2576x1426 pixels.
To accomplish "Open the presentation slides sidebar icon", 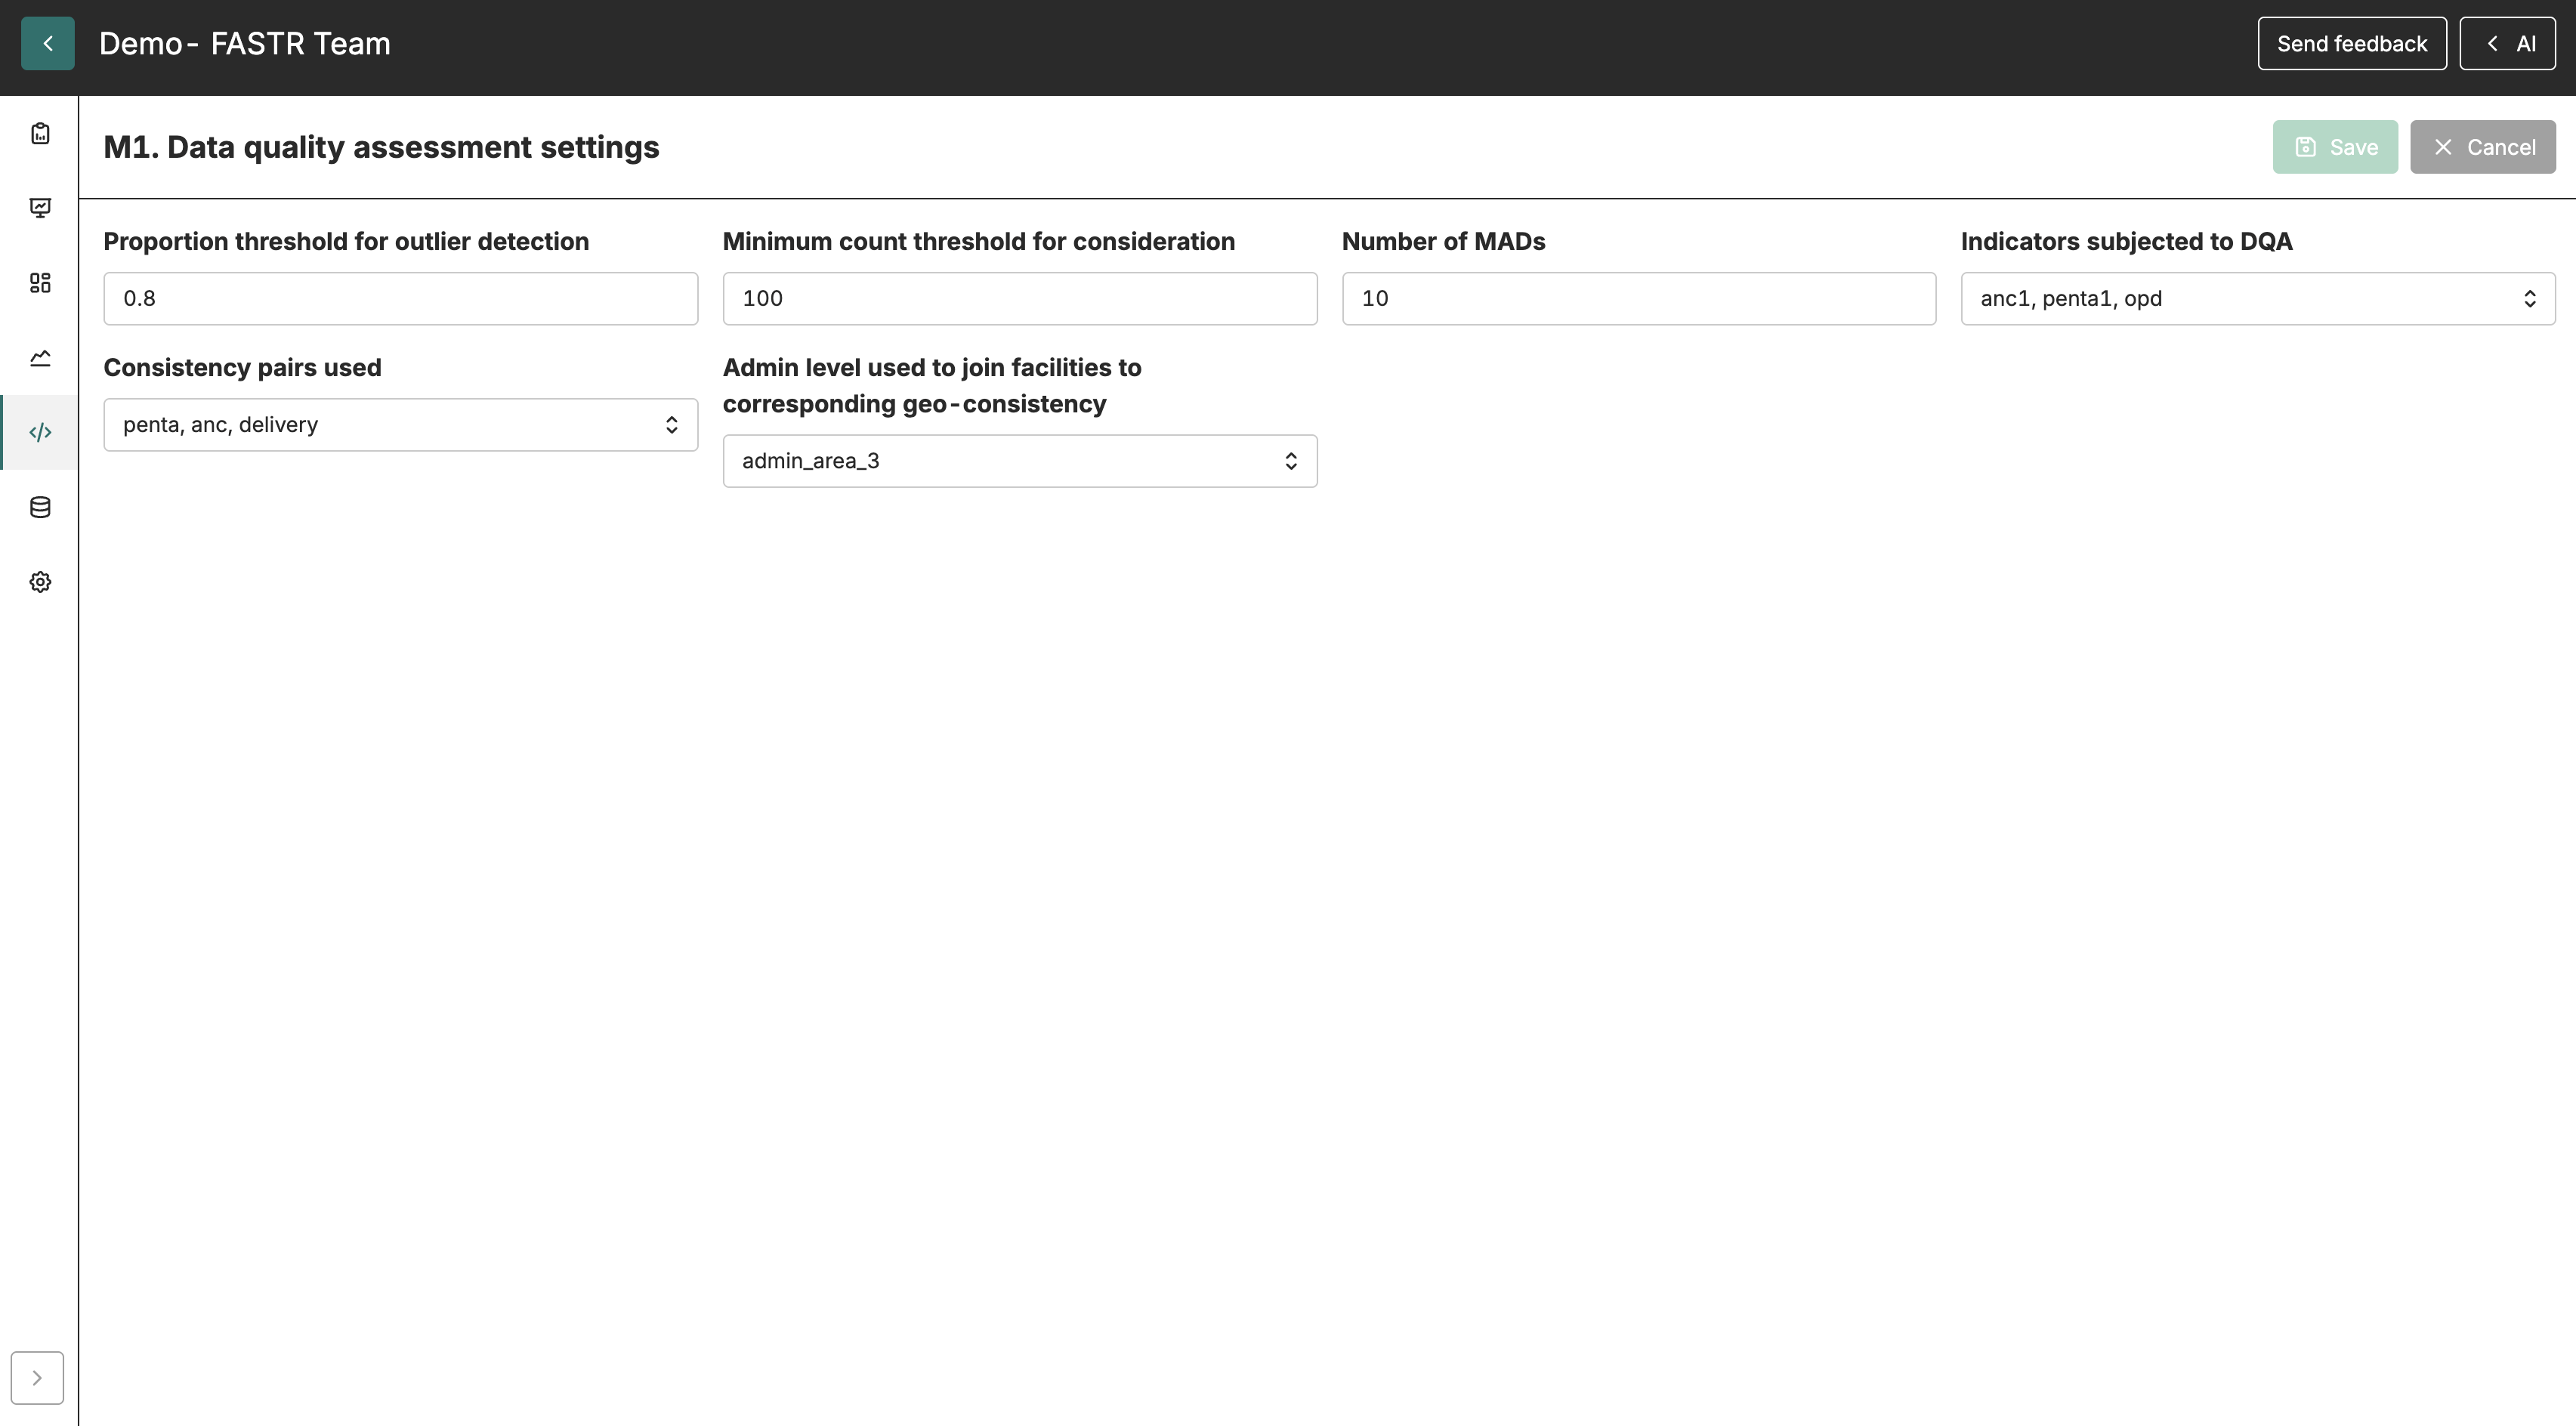I will click(x=40, y=208).
